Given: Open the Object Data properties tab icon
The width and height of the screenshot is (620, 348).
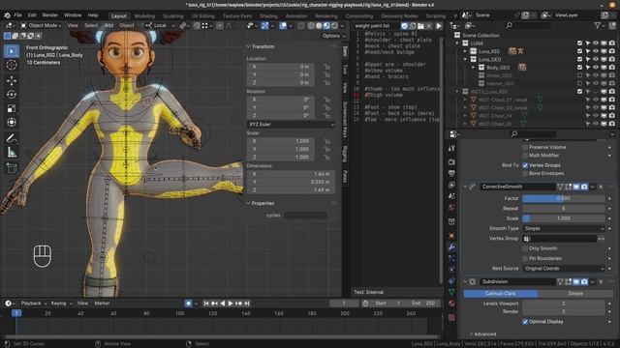Looking at the screenshot, I should coord(451,292).
